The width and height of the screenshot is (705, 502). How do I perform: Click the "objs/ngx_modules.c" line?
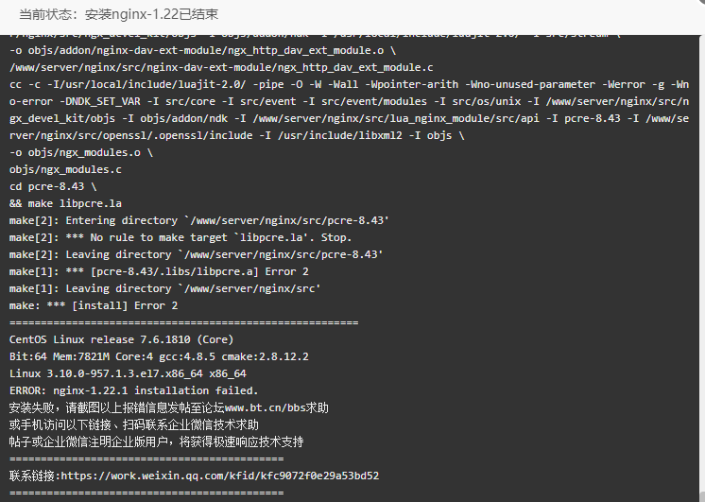coord(65,169)
